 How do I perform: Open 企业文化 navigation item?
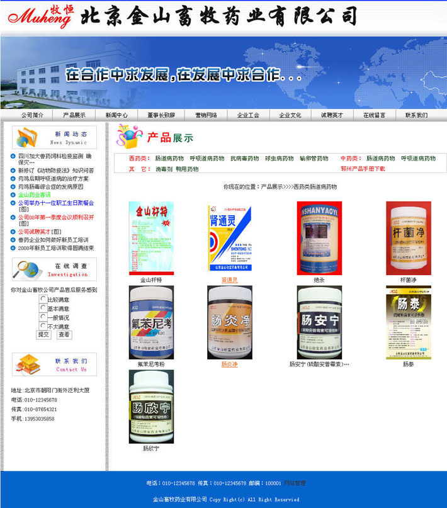290,115
